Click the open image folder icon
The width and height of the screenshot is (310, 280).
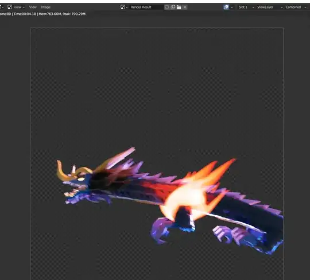tap(179, 7)
